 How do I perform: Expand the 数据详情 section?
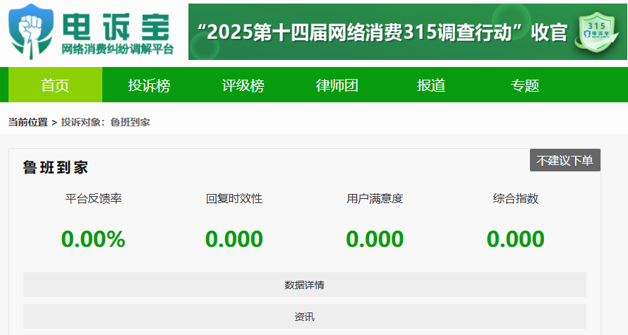click(304, 285)
